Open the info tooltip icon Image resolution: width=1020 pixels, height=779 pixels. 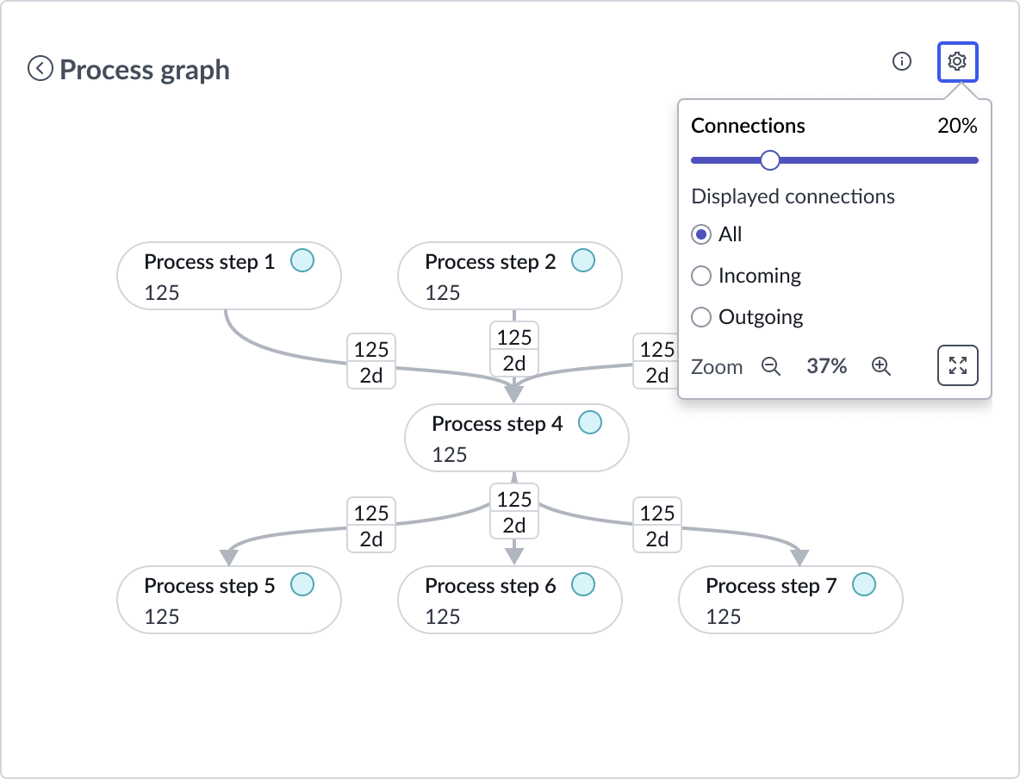pos(901,61)
